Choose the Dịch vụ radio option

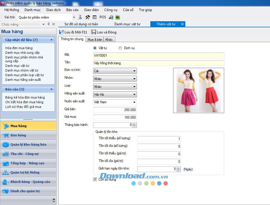120,48
